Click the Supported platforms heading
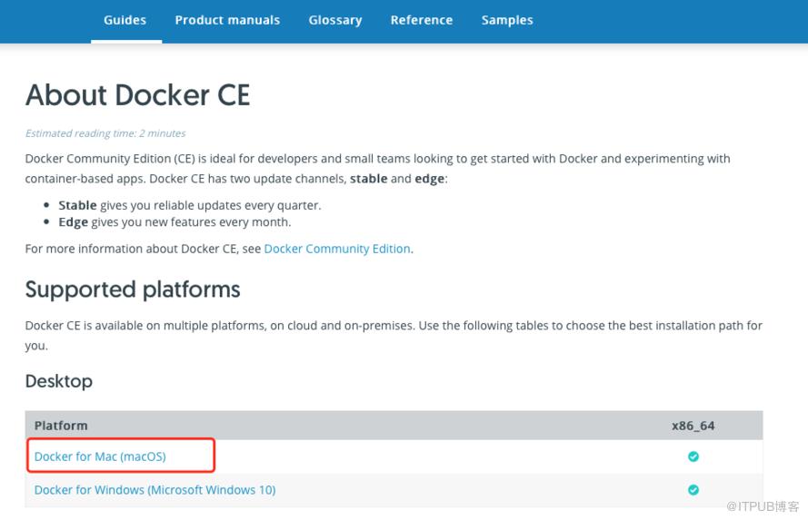Screen dimensions: 808x520 click(x=133, y=289)
